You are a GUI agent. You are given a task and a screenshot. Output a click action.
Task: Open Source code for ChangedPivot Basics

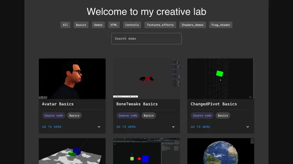[x=202, y=115]
